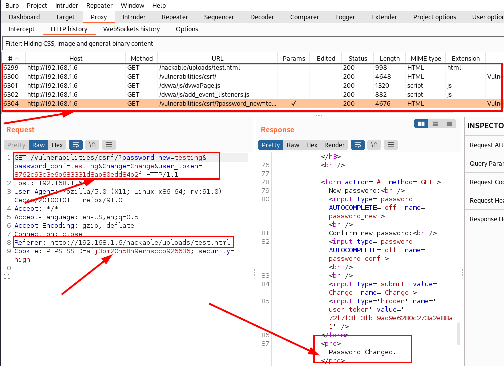This screenshot has width=504, height=366.
Task: Open the Intercept sub-tab
Action: [22, 29]
